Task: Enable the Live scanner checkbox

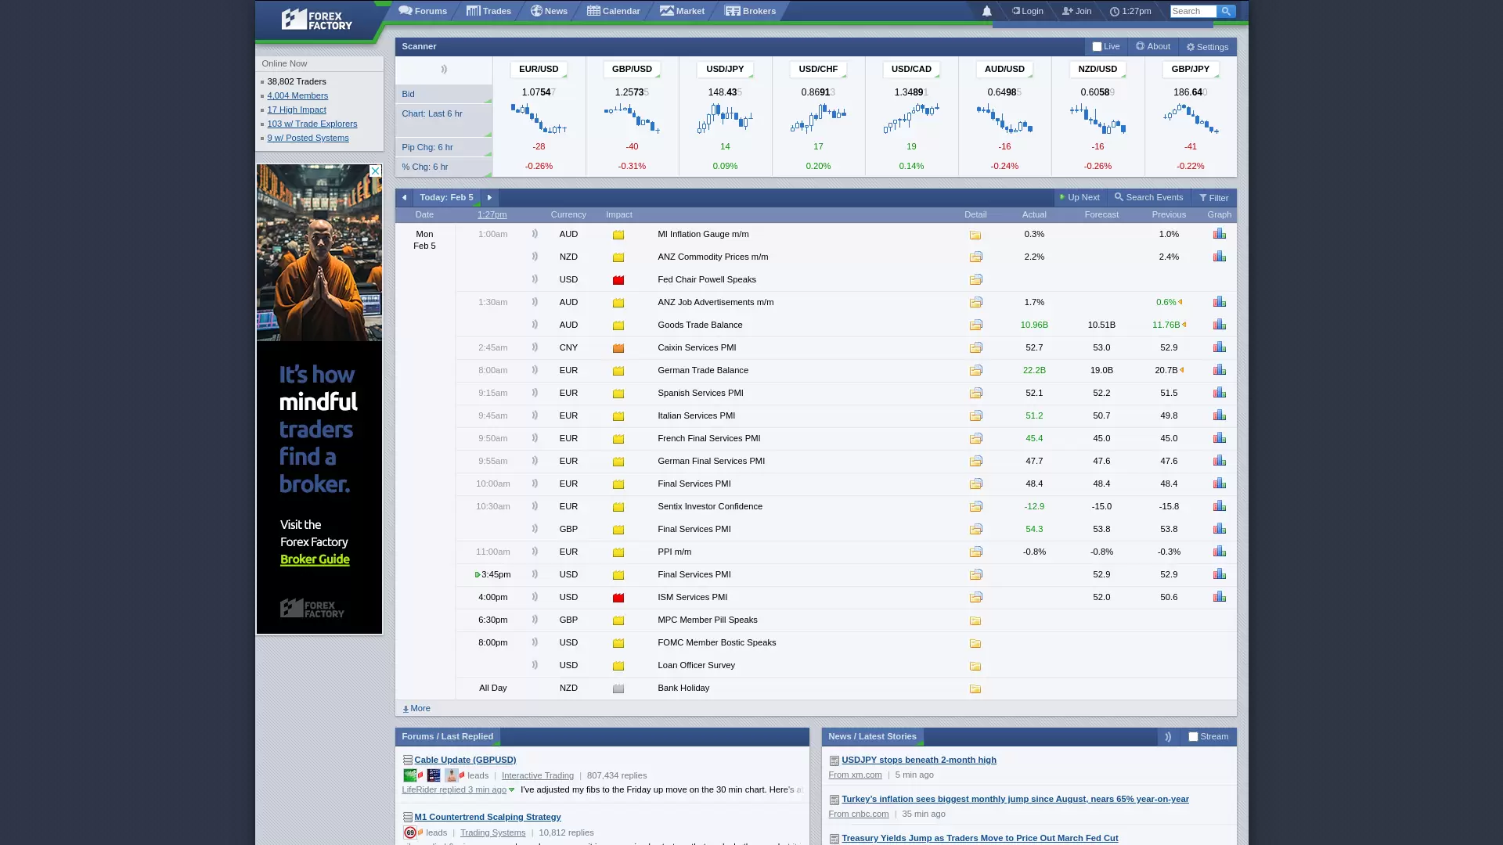Action: pos(1097,47)
